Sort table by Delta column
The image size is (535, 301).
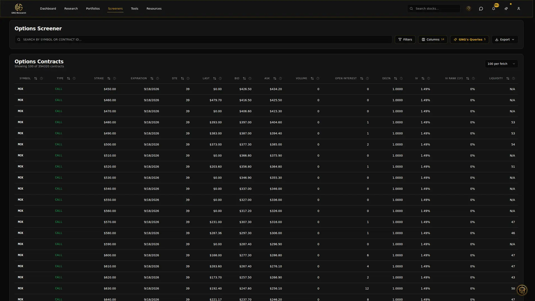[396, 79]
